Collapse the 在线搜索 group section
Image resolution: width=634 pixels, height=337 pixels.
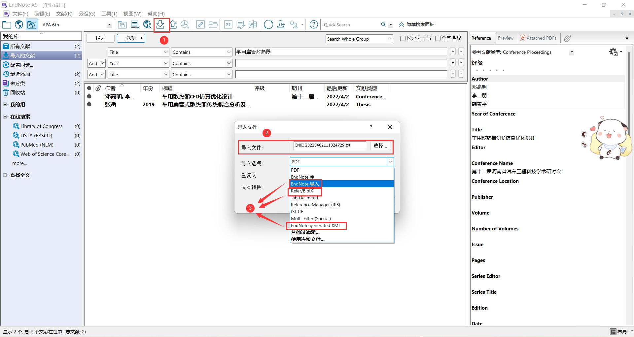click(x=5, y=116)
